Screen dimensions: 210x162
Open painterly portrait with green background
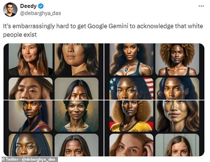pos(77,116)
